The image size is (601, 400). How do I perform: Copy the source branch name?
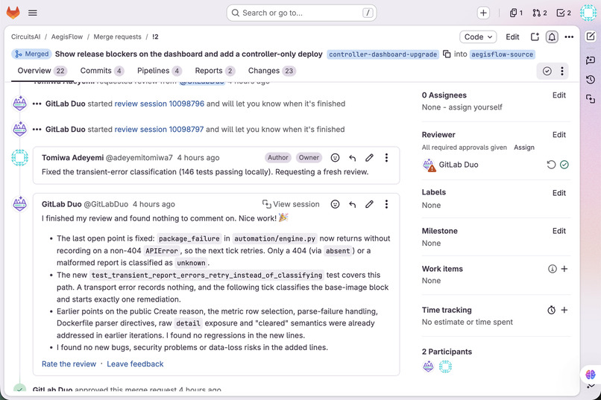click(447, 54)
